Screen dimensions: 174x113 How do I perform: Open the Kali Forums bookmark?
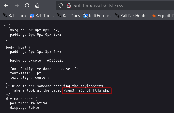[97, 16]
